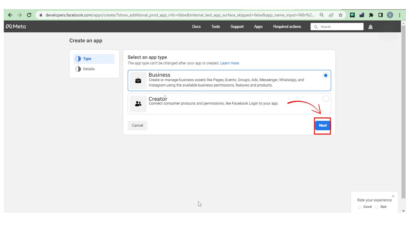Select the Business app type radio button
The height and width of the screenshot is (228, 406).
click(x=325, y=75)
